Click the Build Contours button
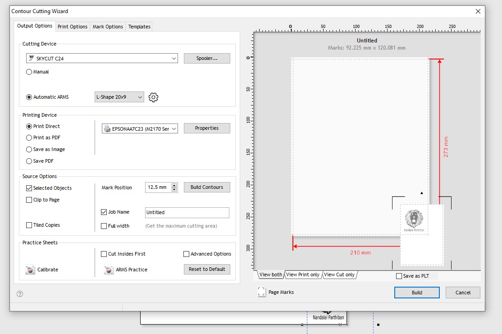Image resolution: width=502 pixels, height=334 pixels. (207, 188)
